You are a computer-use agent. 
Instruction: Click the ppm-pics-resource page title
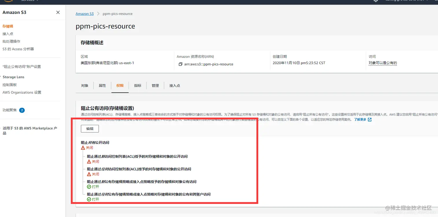[x=105, y=26]
